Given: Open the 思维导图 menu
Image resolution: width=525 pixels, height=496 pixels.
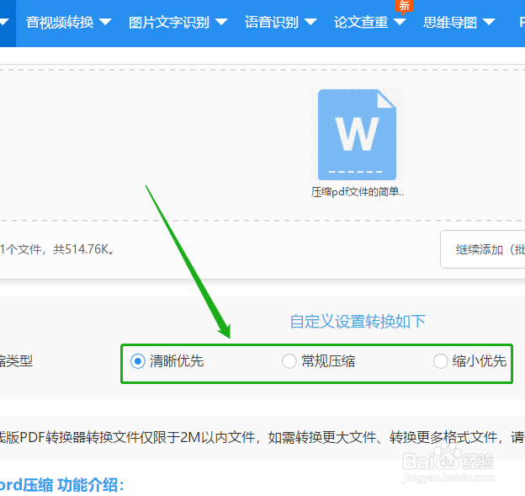Looking at the screenshot, I should coord(450,23).
